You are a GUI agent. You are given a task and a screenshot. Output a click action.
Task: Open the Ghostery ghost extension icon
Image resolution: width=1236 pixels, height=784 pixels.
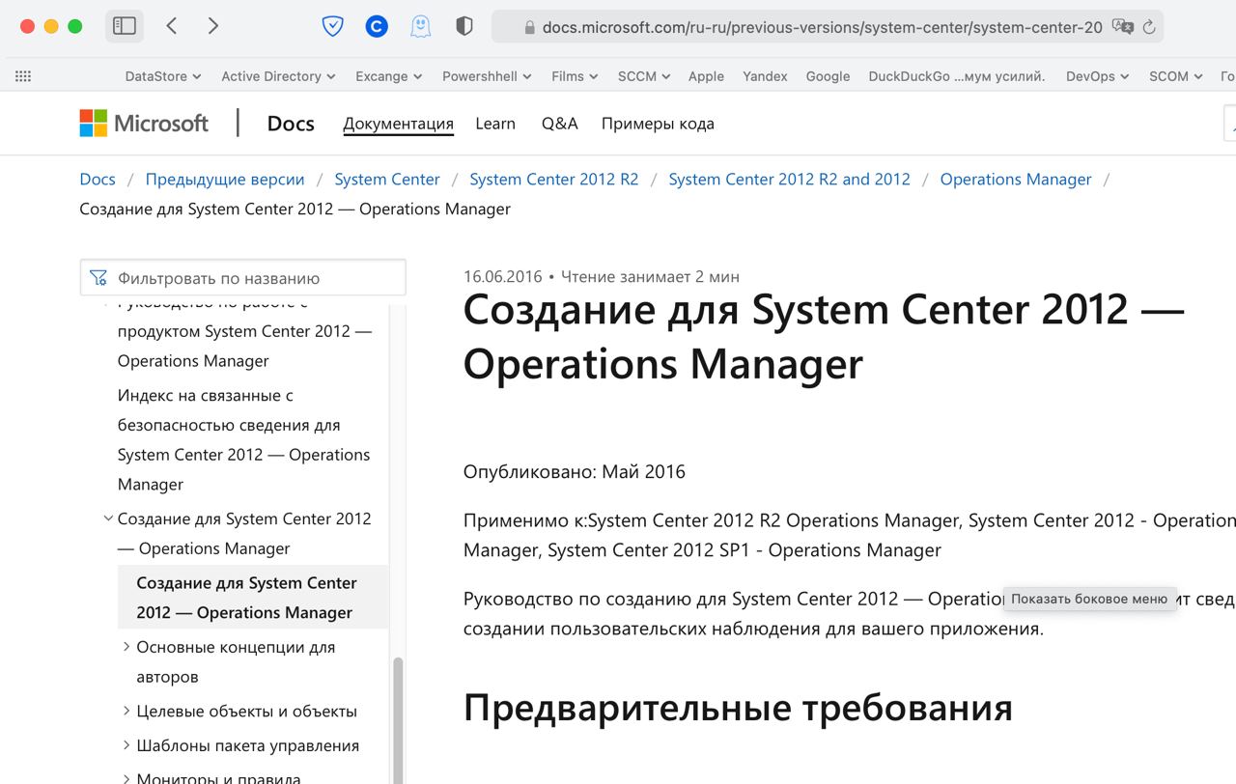pos(420,27)
